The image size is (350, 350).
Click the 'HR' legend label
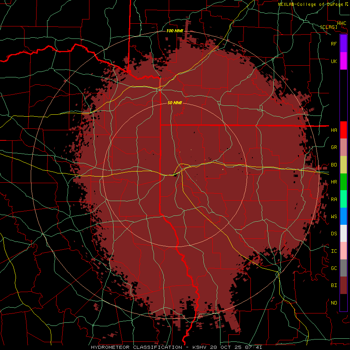(334, 182)
